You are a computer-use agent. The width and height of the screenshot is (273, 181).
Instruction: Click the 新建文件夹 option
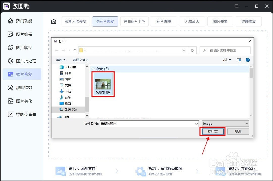pos(81,60)
